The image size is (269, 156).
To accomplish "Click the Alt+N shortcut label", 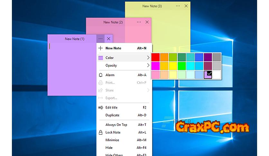I will [142, 48].
